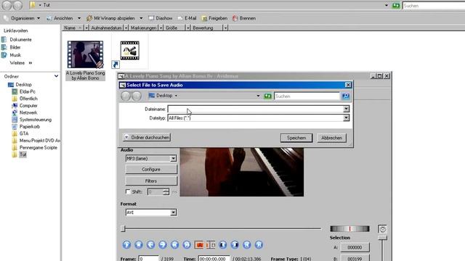Click the Dateiname input field

pyautogui.click(x=255, y=109)
